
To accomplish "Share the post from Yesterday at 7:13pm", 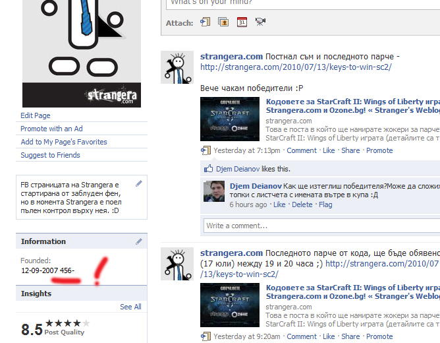I will pos(350,150).
